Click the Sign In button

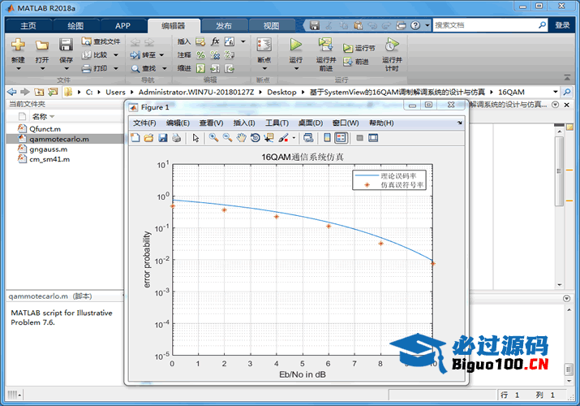tap(562, 25)
